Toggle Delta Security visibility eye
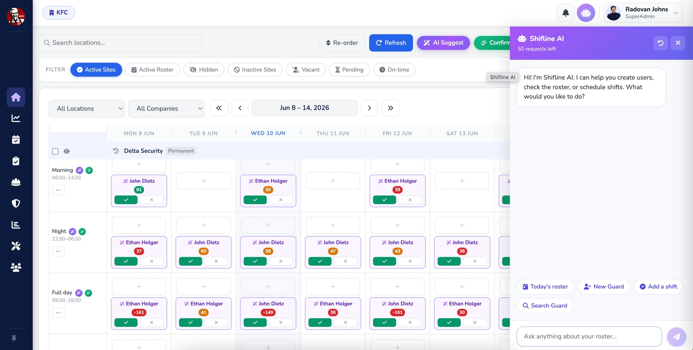The height and width of the screenshot is (350, 693). click(x=67, y=151)
